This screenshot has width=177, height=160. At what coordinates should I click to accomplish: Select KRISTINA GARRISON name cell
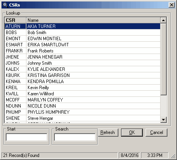(x=93, y=75)
